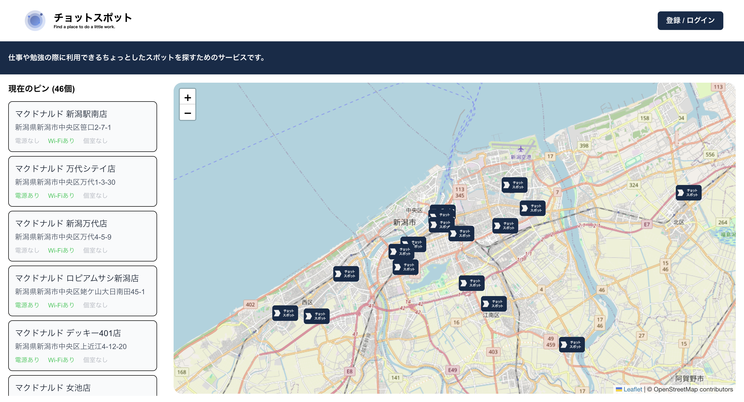Image resolution: width=744 pixels, height=402 pixels.
Task: Click map pin beside route 49/459 marker
Action: point(572,345)
